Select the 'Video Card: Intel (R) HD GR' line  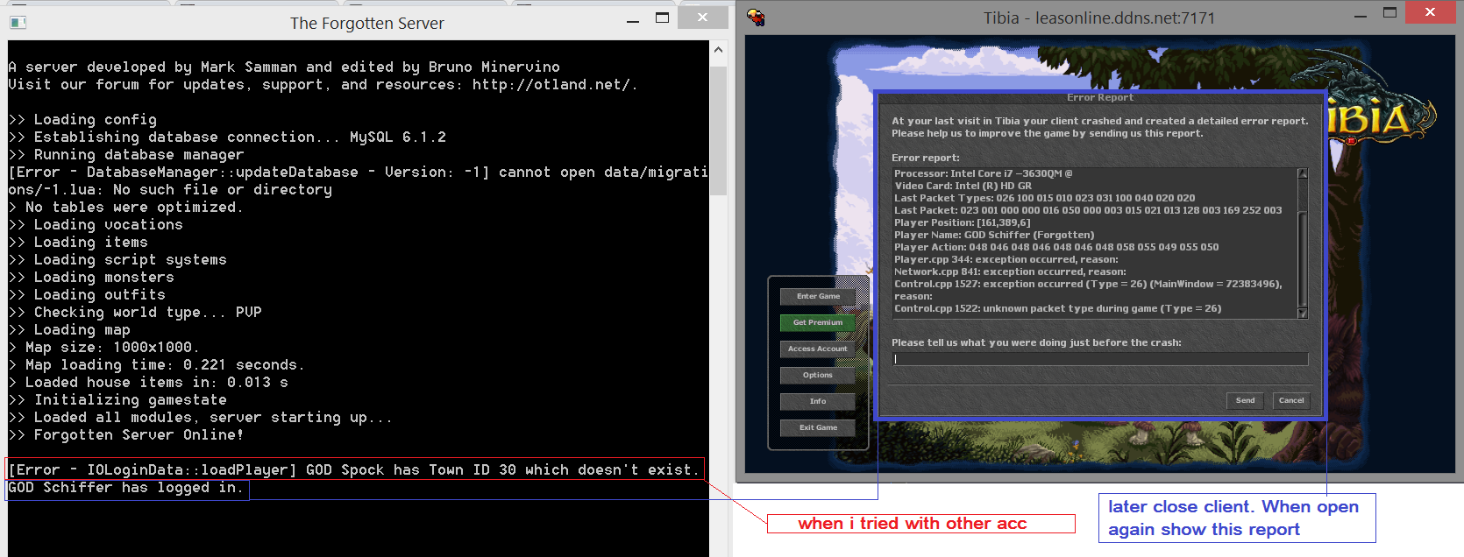click(x=963, y=186)
